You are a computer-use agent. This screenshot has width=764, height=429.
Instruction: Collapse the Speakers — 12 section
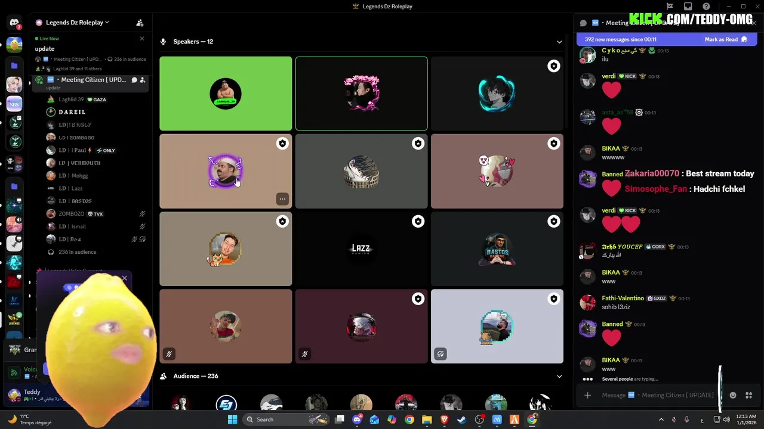pos(559,42)
